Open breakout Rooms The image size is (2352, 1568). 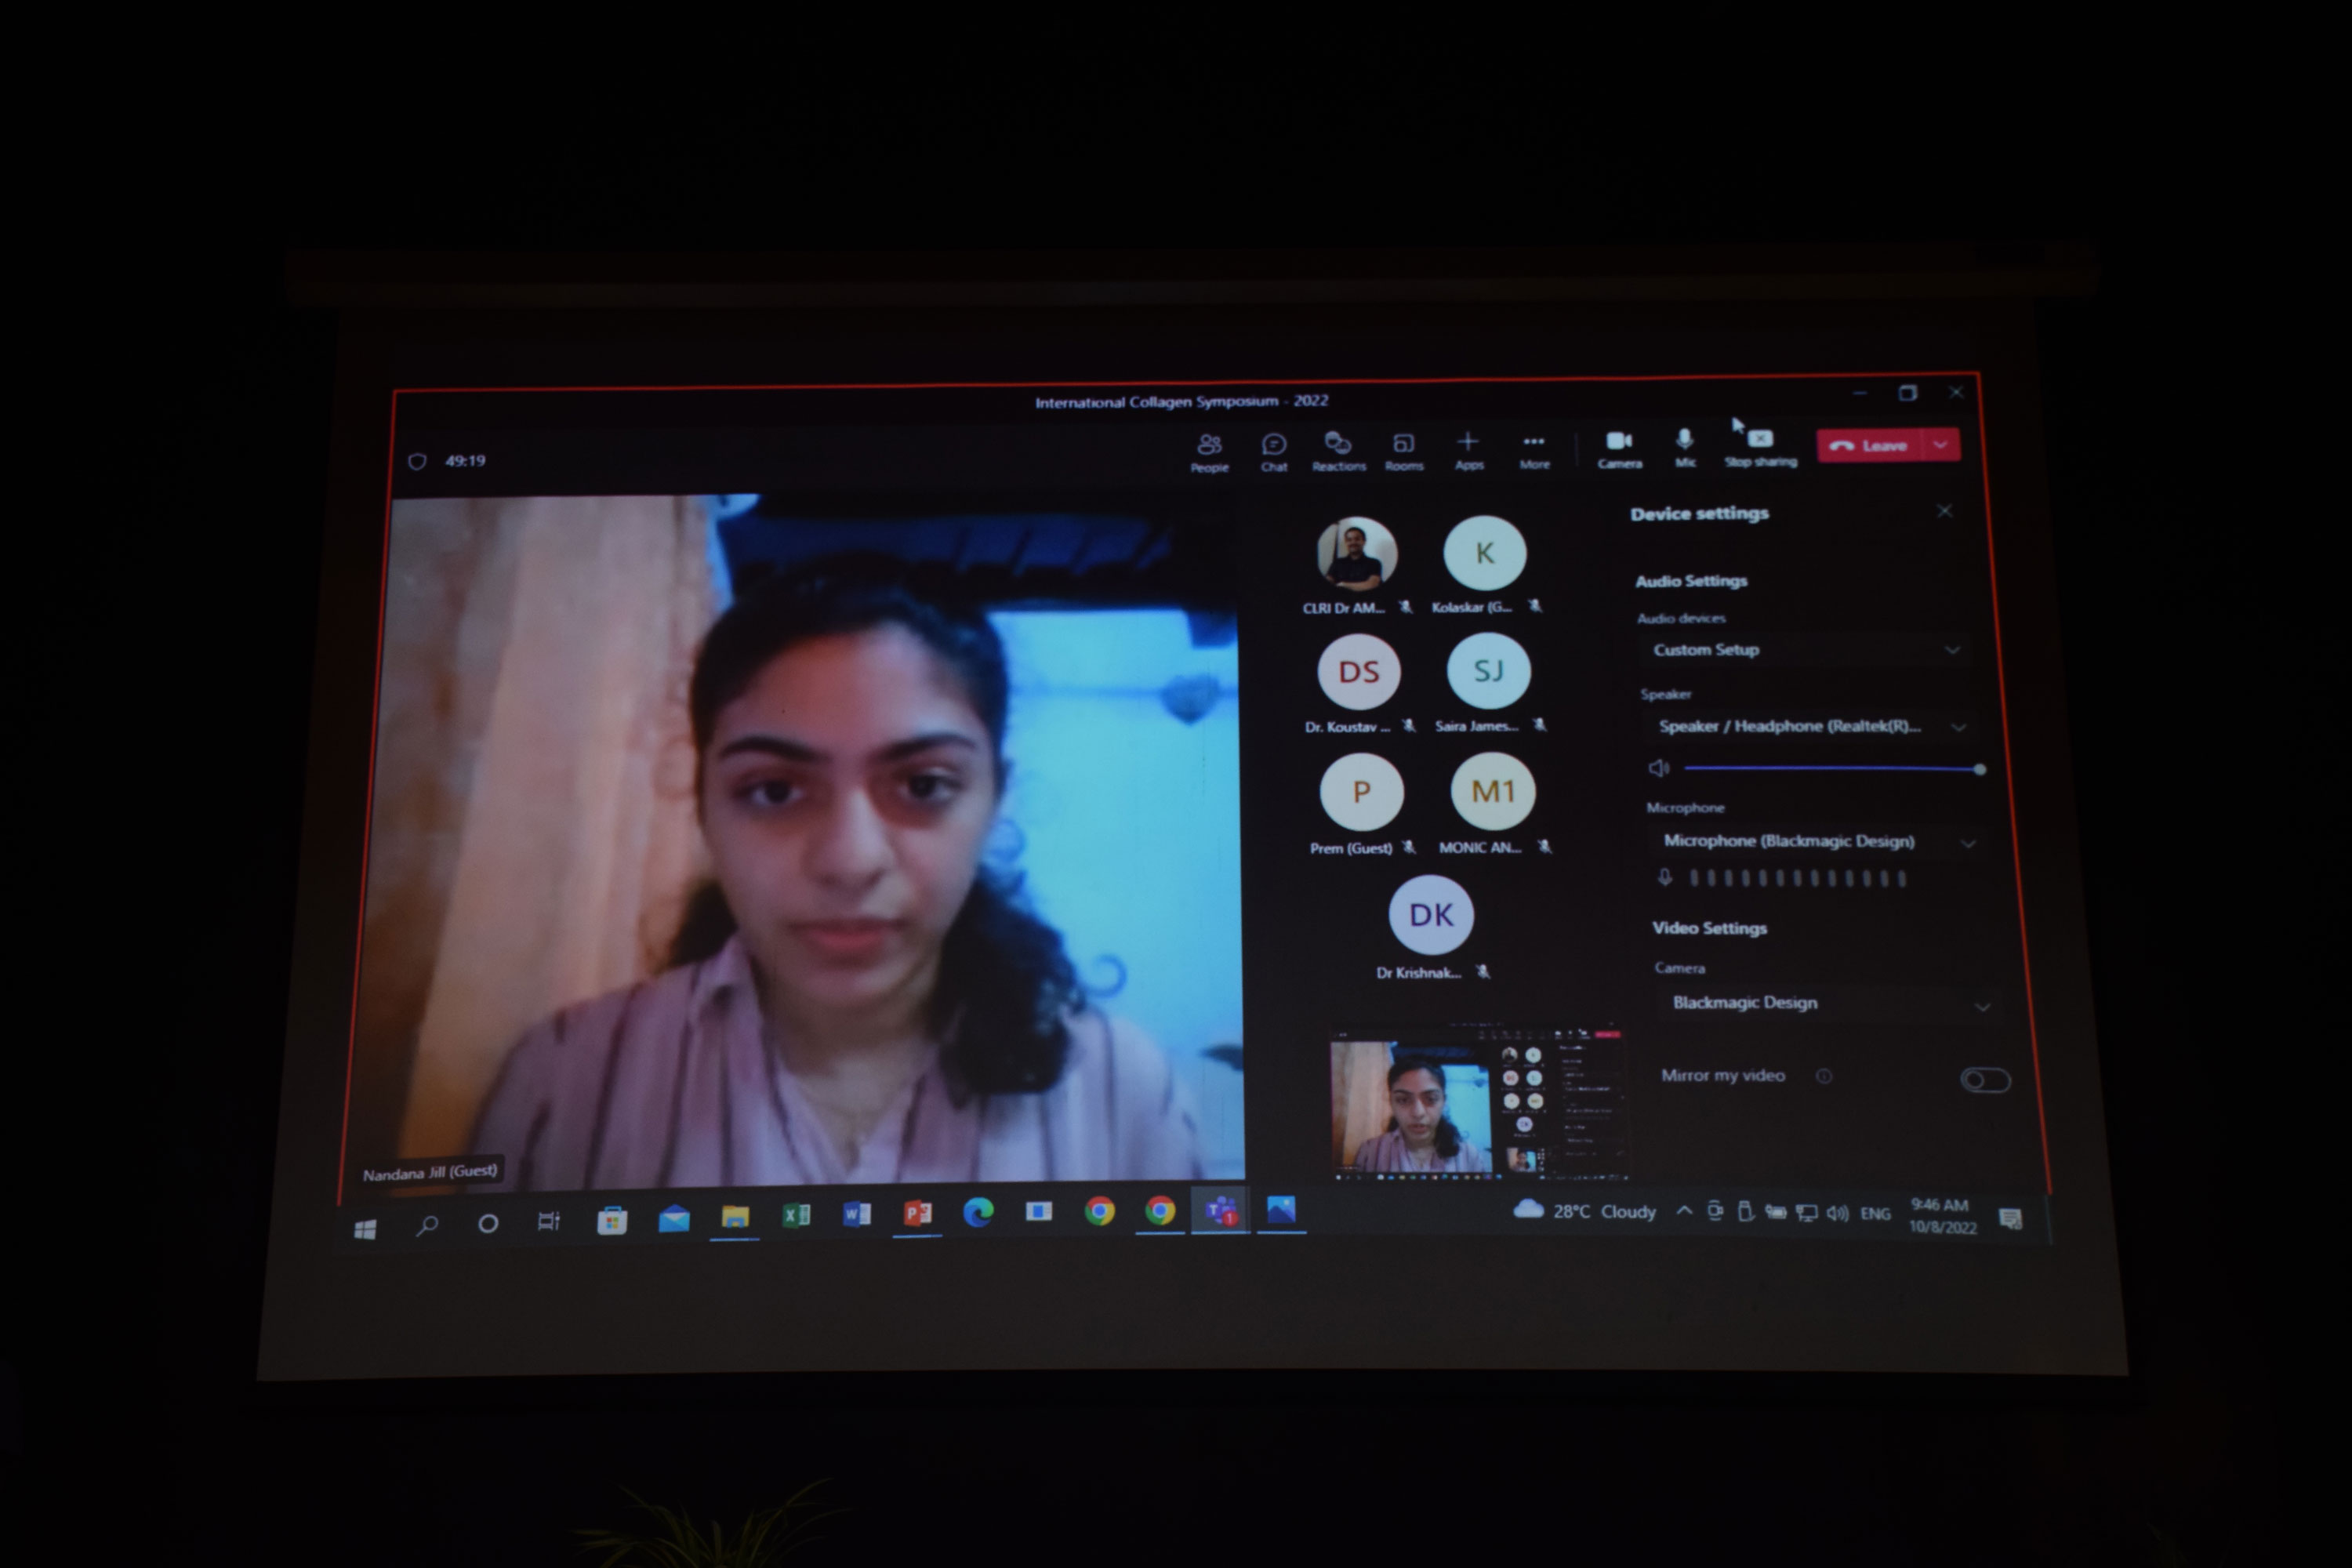tap(1403, 450)
